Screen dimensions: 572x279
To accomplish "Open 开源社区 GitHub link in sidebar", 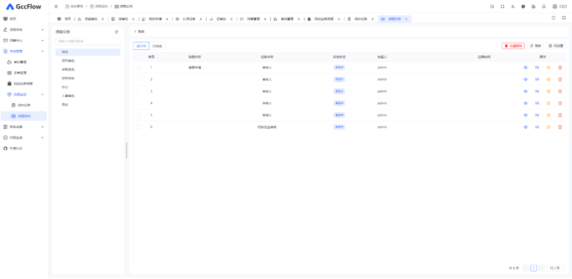I will click(24, 148).
